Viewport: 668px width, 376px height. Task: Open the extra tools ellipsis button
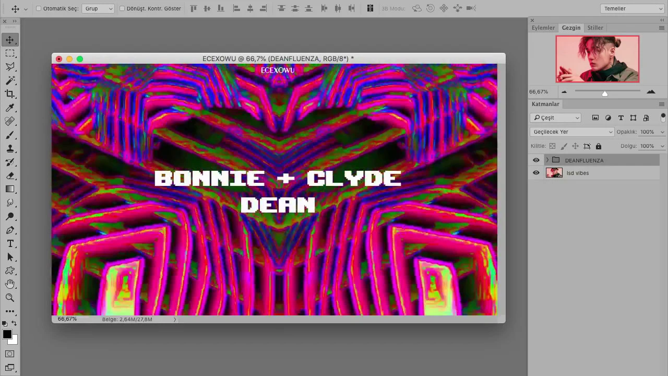click(x=10, y=311)
